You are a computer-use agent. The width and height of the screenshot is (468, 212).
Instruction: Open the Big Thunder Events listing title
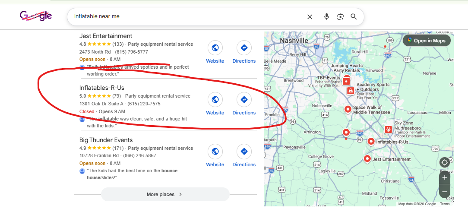pos(106,140)
